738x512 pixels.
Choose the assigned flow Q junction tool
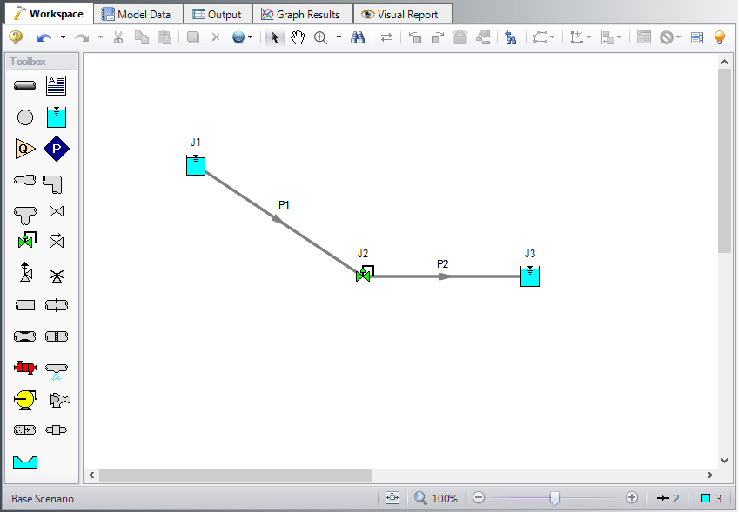(25, 149)
